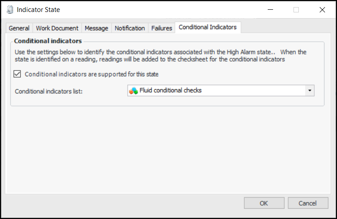Go to the Message tab
The image size is (337, 219).
[x=96, y=28]
